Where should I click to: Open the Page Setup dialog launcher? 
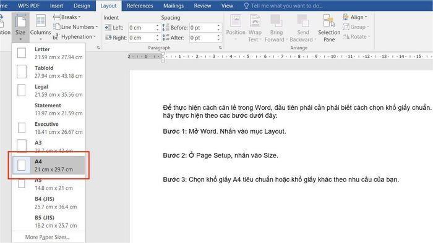[98, 48]
